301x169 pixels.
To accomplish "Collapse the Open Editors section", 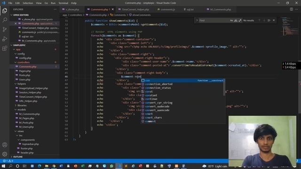I will (34, 15).
